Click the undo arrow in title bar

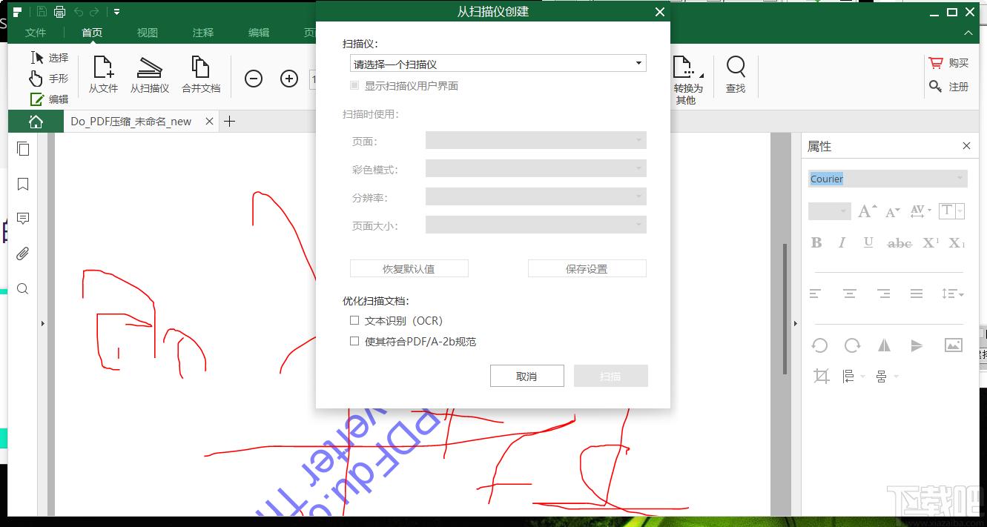tap(79, 12)
